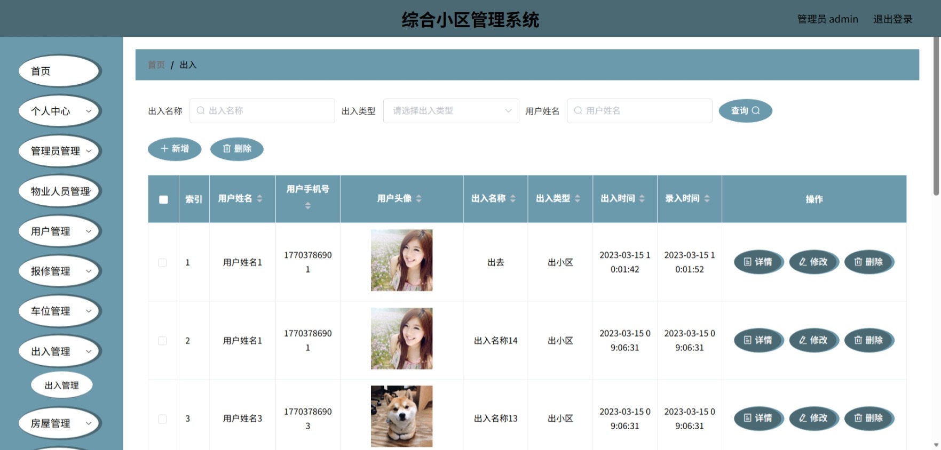Sort by 录入时间 column arrows
941x450 pixels.
click(x=707, y=198)
